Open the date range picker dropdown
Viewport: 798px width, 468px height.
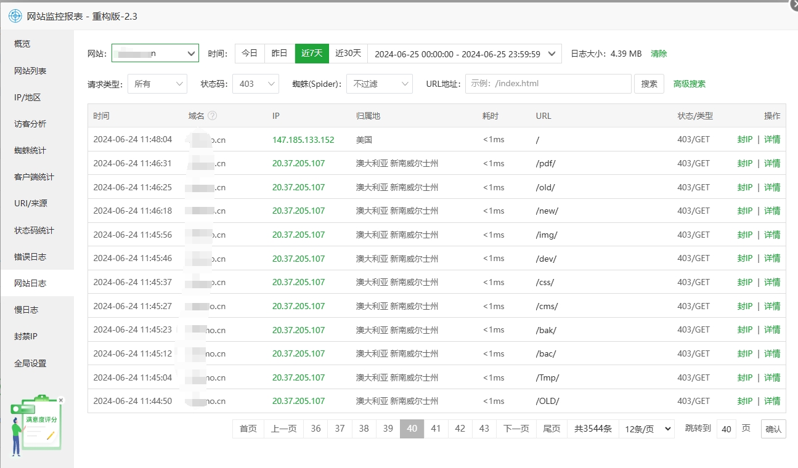[465, 54]
